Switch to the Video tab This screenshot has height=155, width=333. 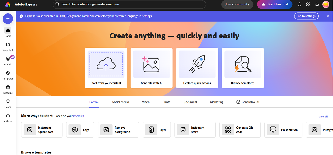click(146, 102)
